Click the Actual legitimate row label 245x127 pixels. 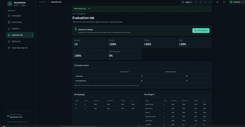(x=81, y=81)
